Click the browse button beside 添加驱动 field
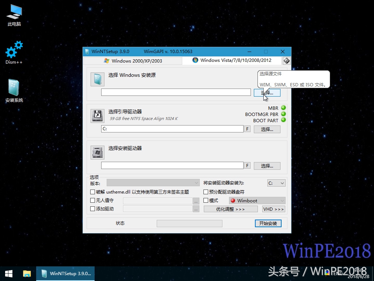The height and width of the screenshot is (281, 374). point(196,209)
